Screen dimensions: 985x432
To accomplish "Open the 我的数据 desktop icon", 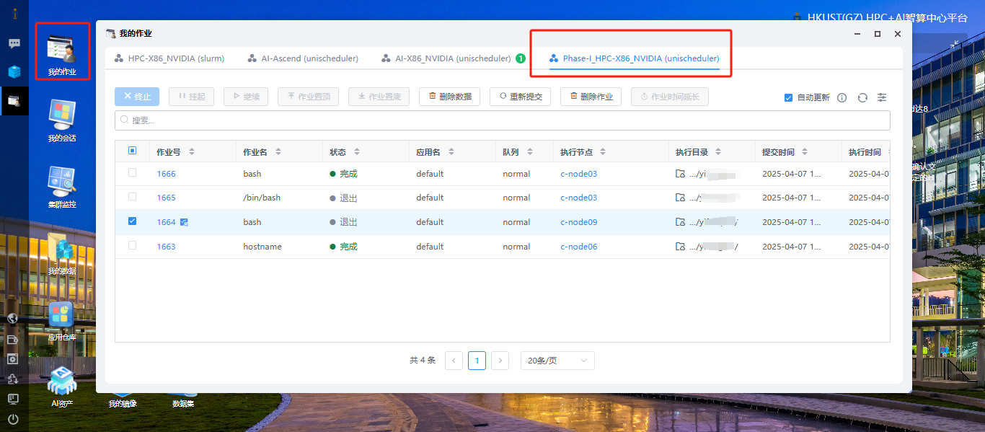I will [62, 253].
